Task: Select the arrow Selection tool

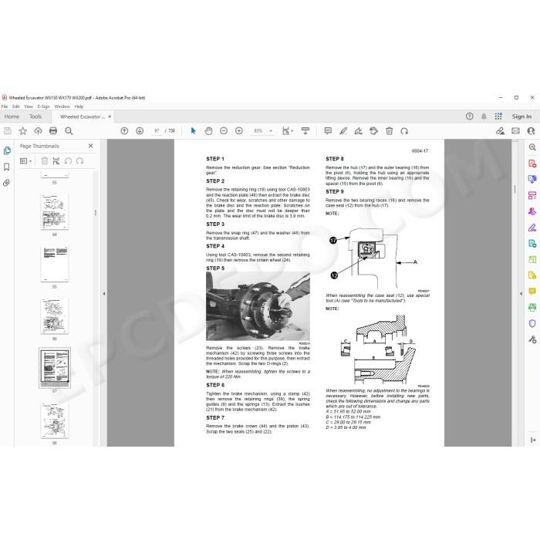Action: pos(193,131)
